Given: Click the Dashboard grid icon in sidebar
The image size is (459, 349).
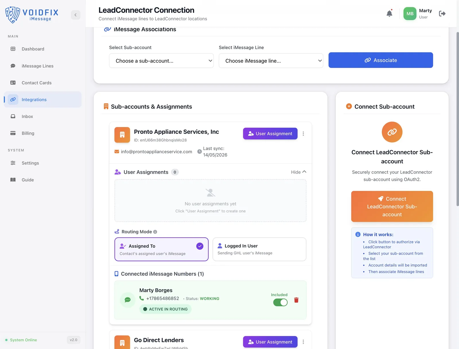Looking at the screenshot, I should (x=13, y=49).
